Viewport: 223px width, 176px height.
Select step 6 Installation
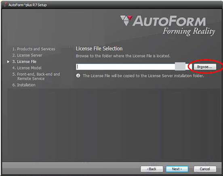(24, 85)
